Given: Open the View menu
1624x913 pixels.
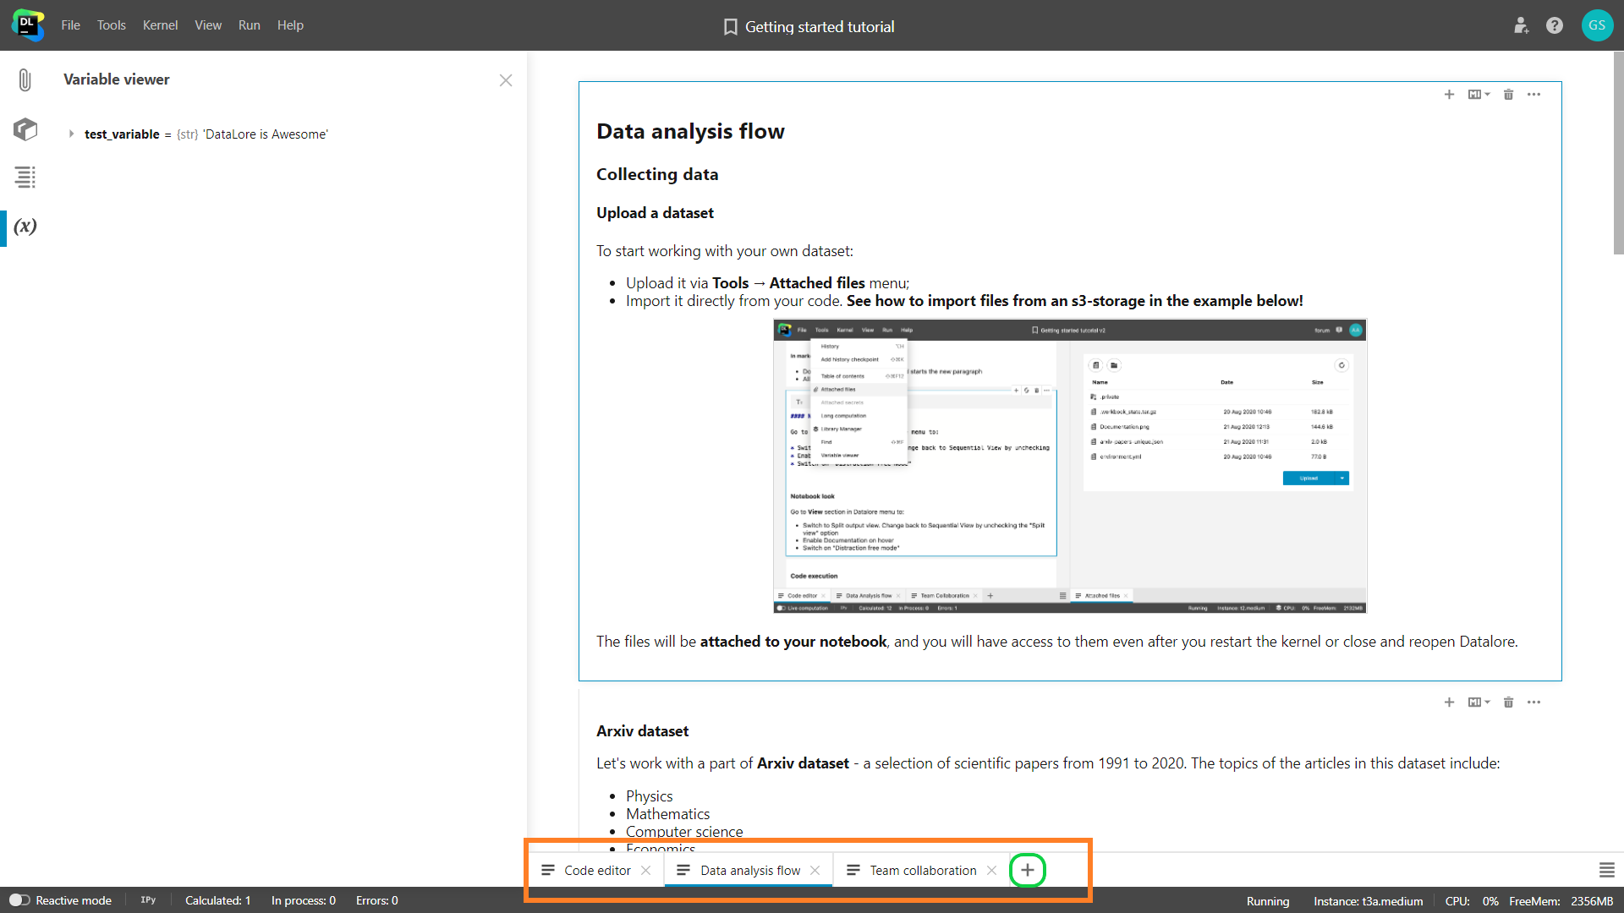Looking at the screenshot, I should [208, 25].
